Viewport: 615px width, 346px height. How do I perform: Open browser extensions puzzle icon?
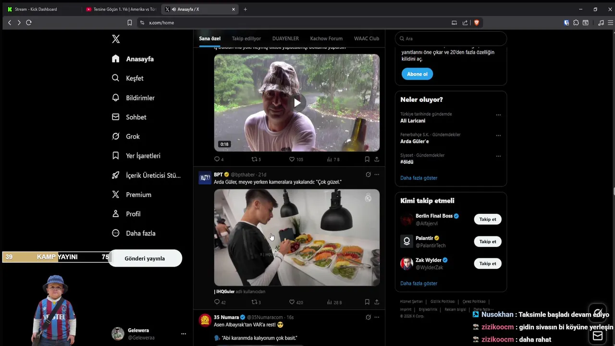coord(576,23)
